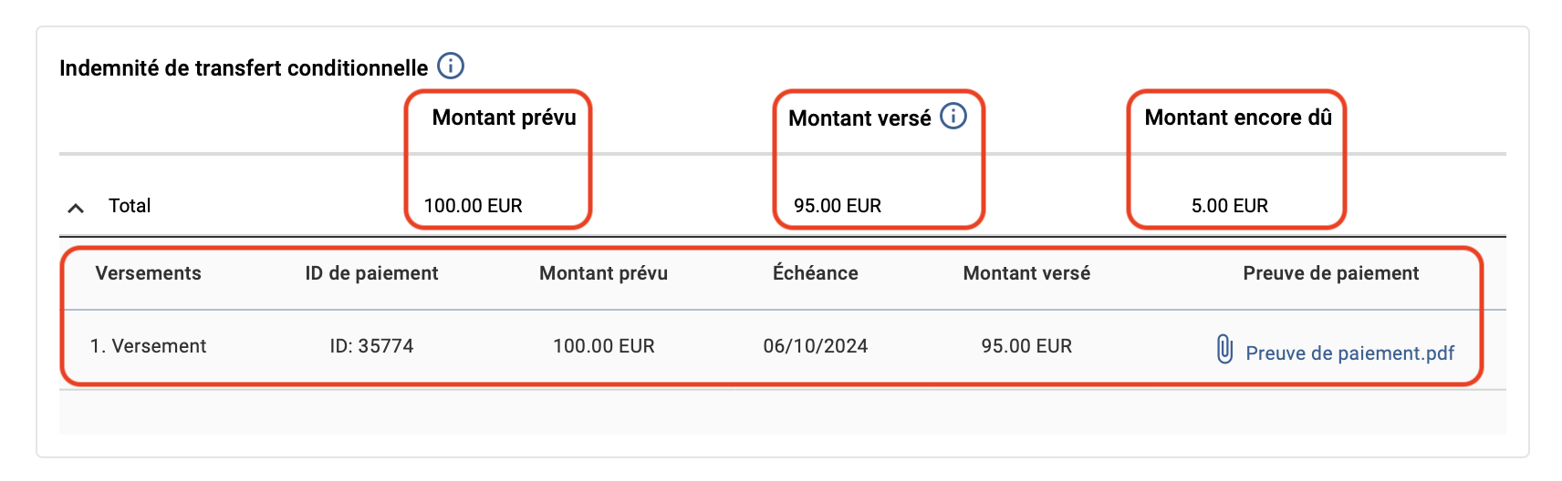The height and width of the screenshot is (481, 1562).
Task: Click the Indemnité de transfert conditionnelle title
Action: [244, 68]
